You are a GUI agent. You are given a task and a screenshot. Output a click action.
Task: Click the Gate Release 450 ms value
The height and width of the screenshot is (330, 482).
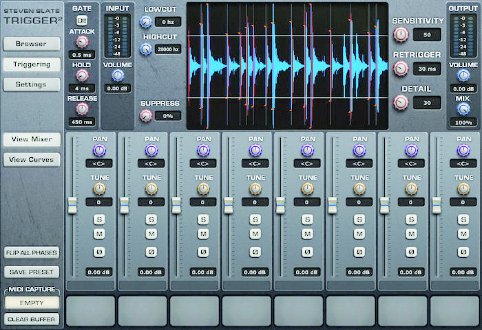82,122
